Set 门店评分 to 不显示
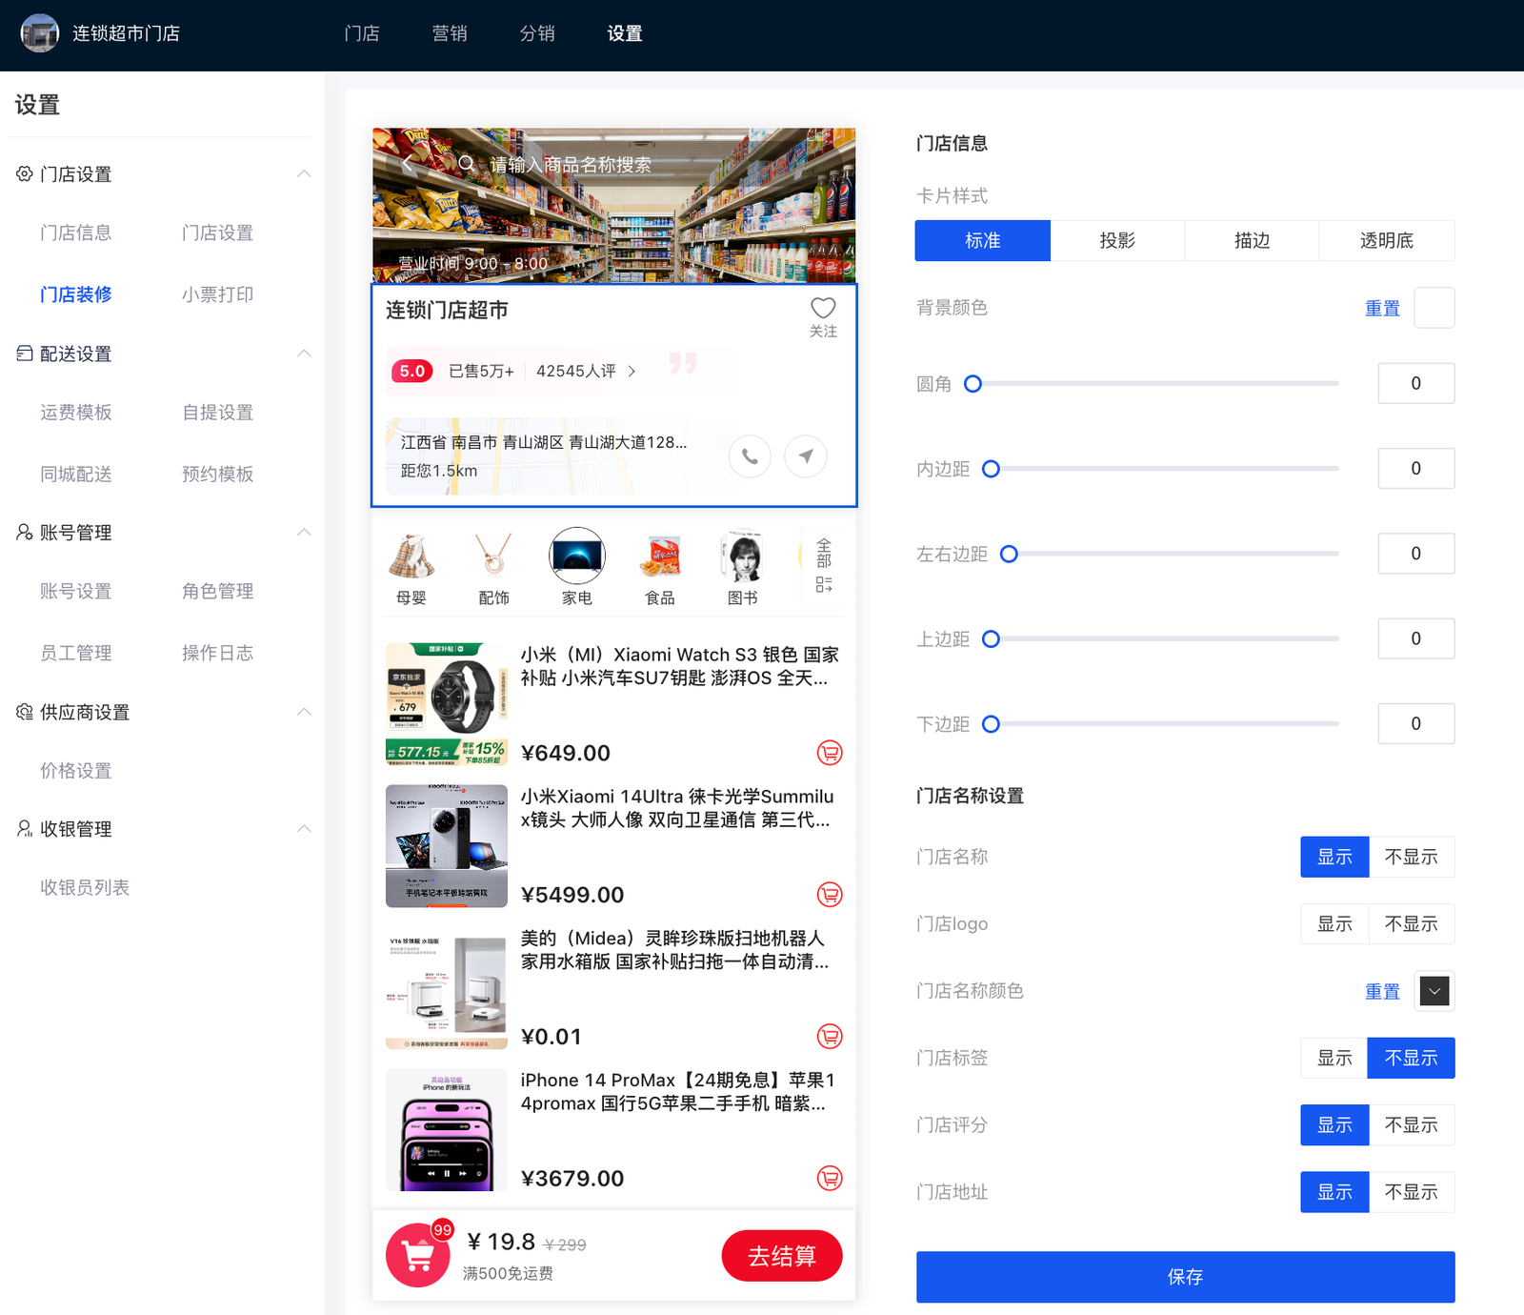Image resolution: width=1524 pixels, height=1315 pixels. pos(1411,1125)
